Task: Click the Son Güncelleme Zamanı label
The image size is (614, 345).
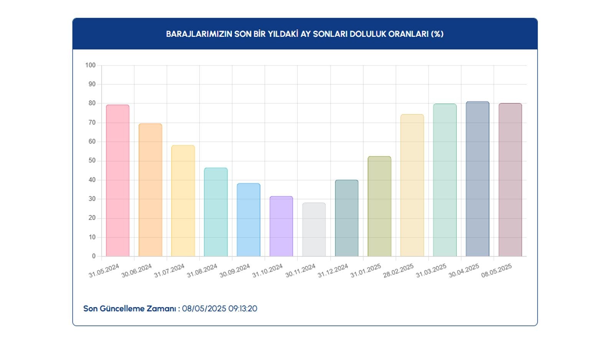Action: tap(132, 309)
